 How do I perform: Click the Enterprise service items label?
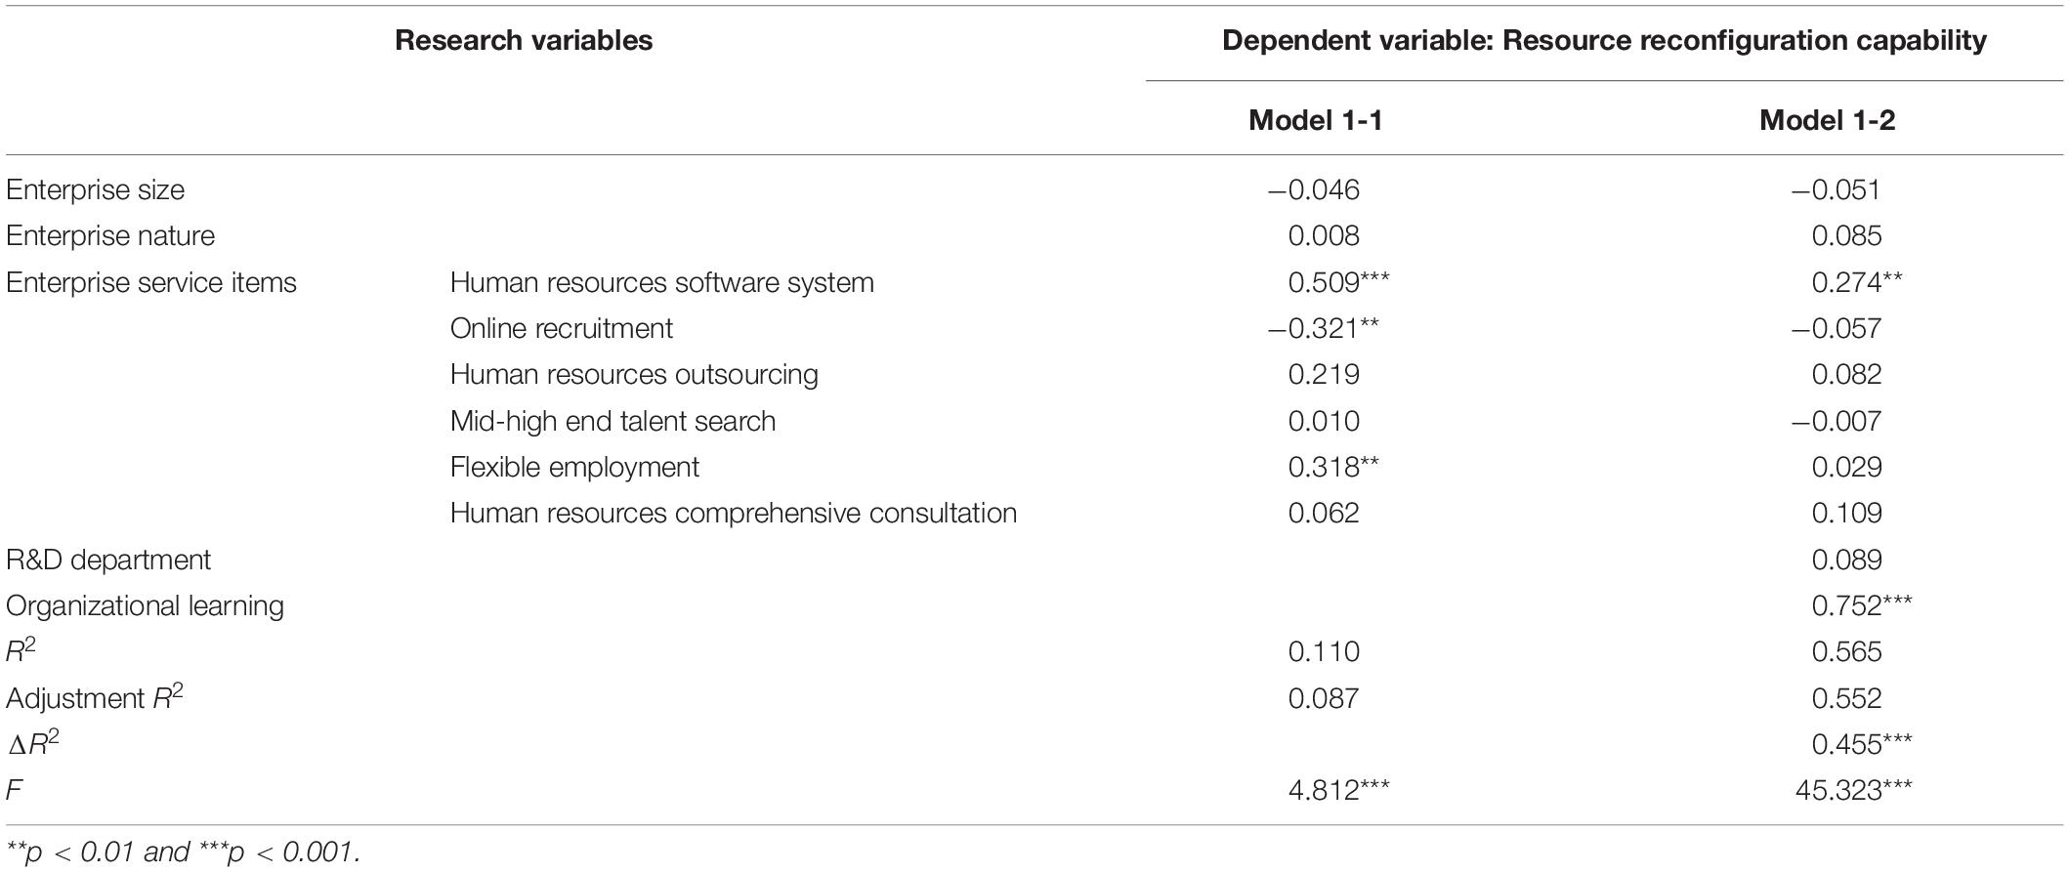click(151, 282)
